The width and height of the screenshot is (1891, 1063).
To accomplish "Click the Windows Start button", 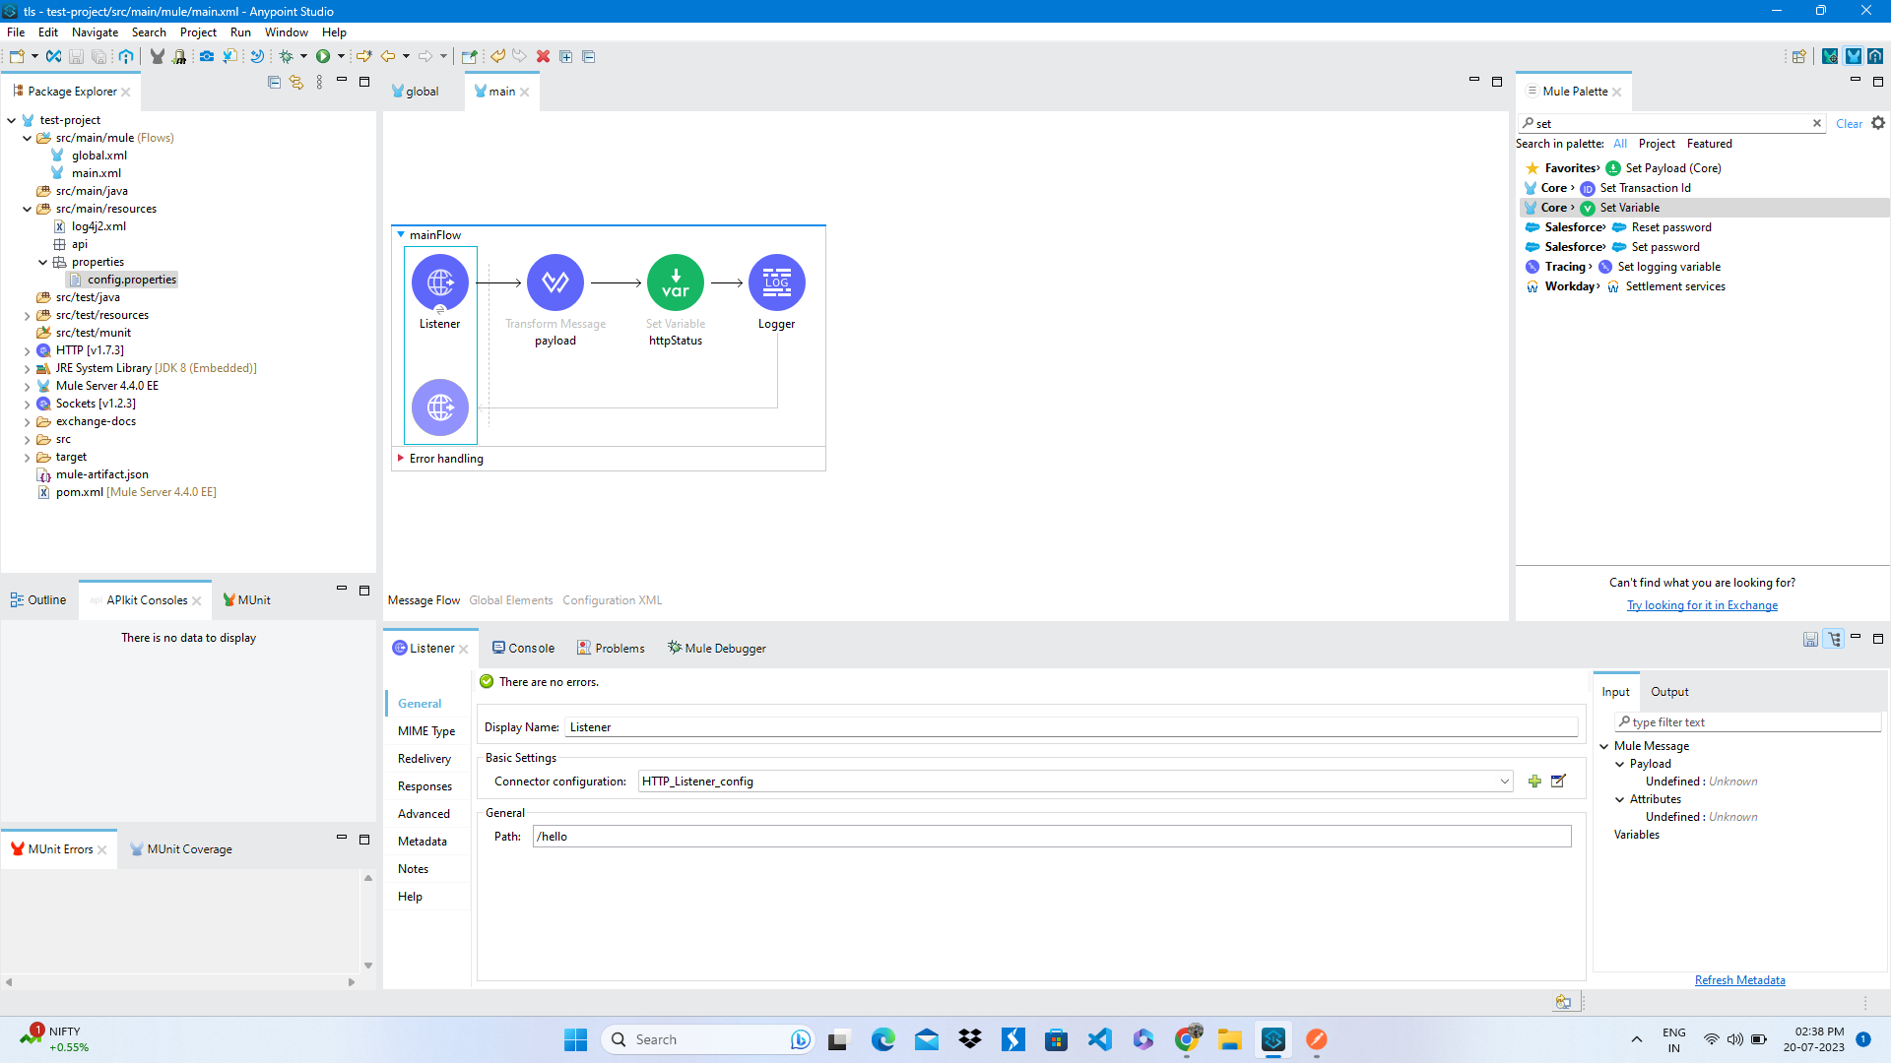I will [x=575, y=1039].
